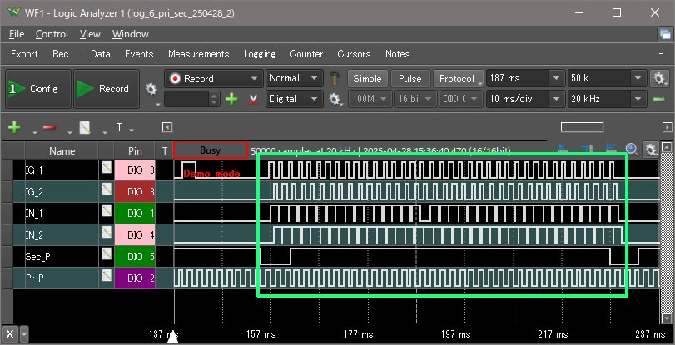Screen dimensions: 675x345
Task: Click the Edit channel pencil icon in toolbar
Action: [x=84, y=127]
